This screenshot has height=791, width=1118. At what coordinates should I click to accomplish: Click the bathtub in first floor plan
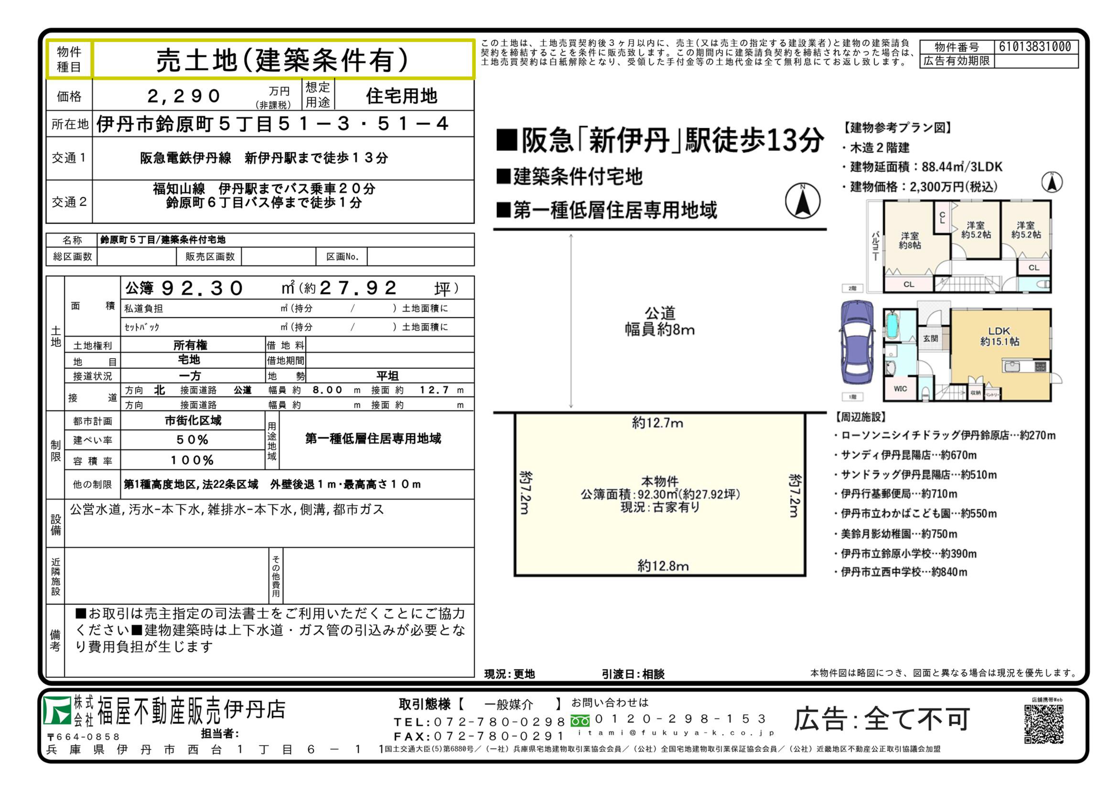point(893,326)
